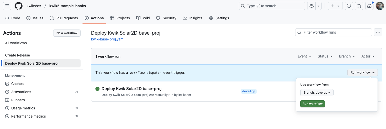Click the Wiki tab book icon

click(x=138, y=18)
